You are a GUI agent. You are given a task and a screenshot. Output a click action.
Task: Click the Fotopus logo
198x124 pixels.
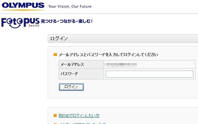click(20, 23)
